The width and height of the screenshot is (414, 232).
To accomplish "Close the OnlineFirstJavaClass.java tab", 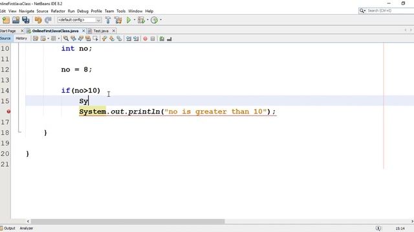I will (83, 31).
